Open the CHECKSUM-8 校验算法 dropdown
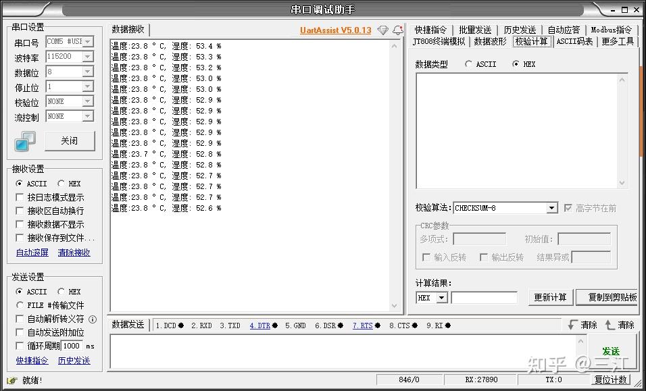Viewport: 646px width, 391px height. (551, 207)
